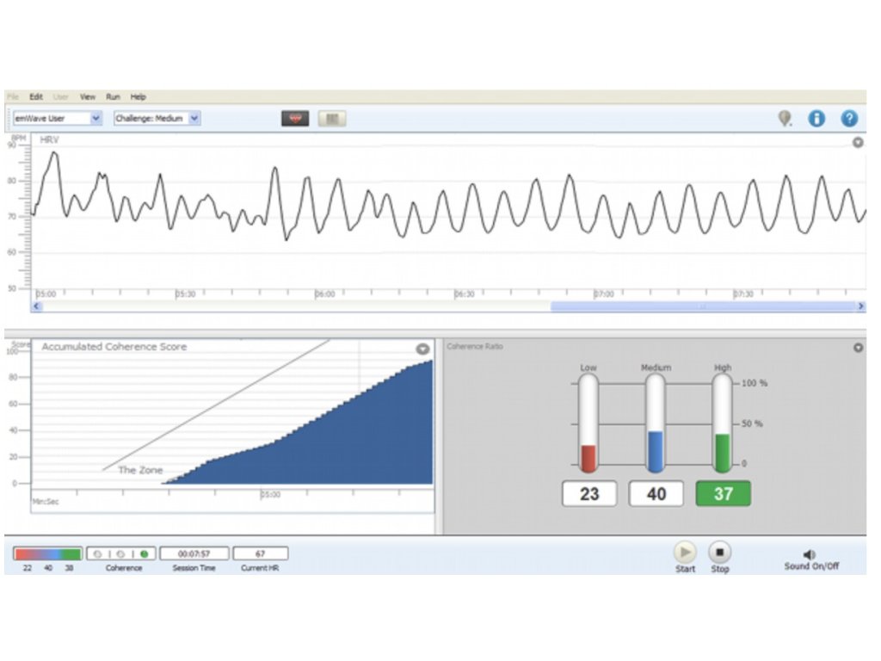Click the Start play button
This screenshot has width=881, height=661.
click(685, 553)
